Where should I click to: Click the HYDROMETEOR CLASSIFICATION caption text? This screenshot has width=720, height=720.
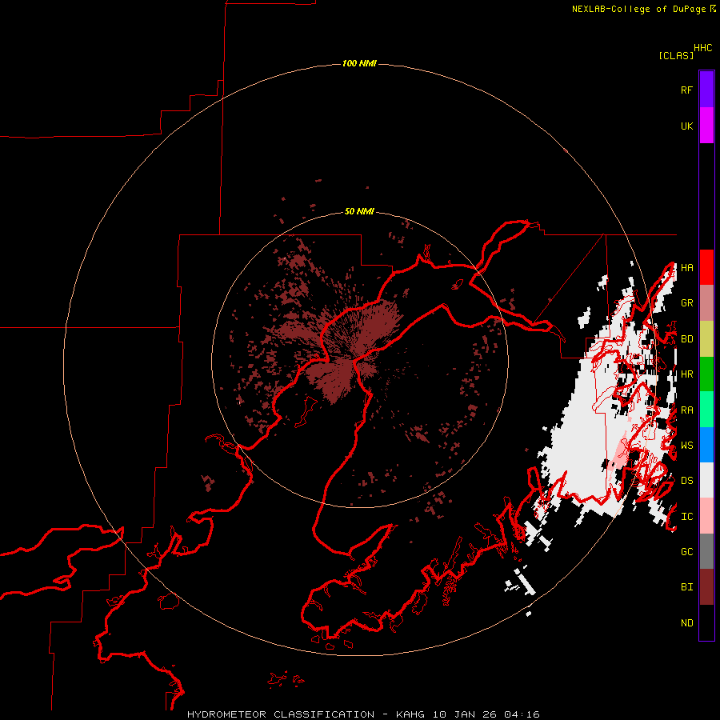click(280, 714)
